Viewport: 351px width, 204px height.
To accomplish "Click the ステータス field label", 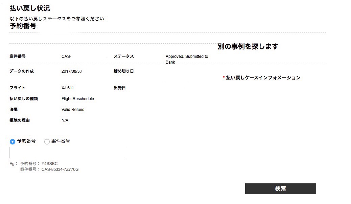I will point(124,56).
